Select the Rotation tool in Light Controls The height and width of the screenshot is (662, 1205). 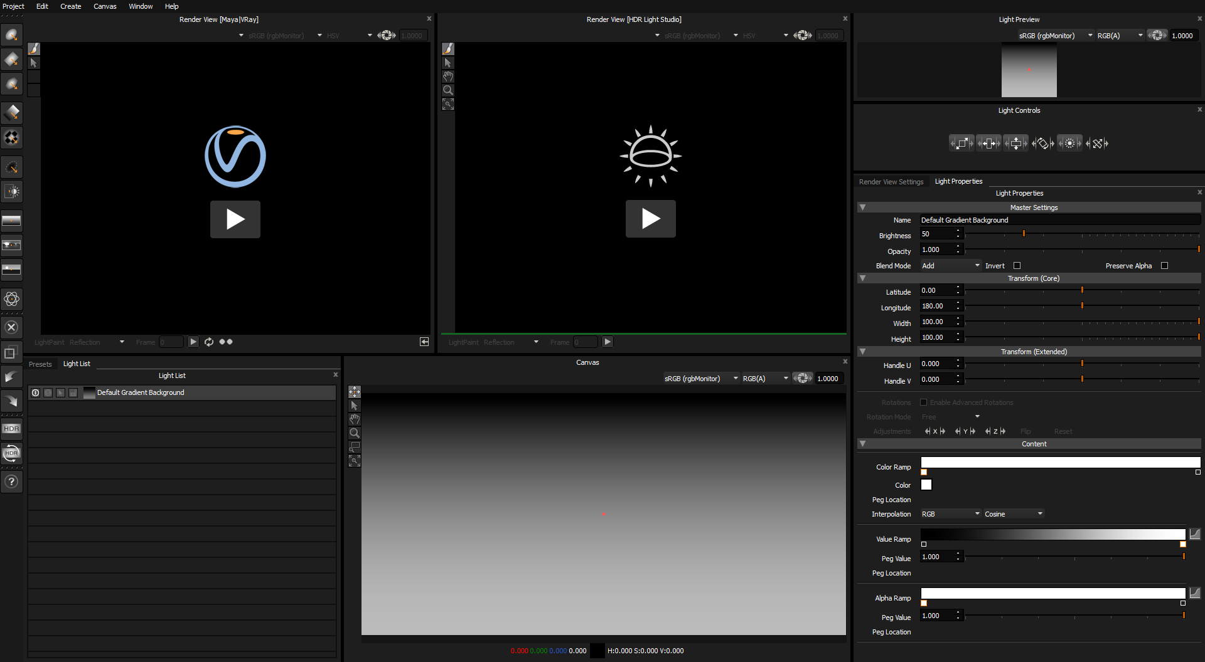point(1042,144)
